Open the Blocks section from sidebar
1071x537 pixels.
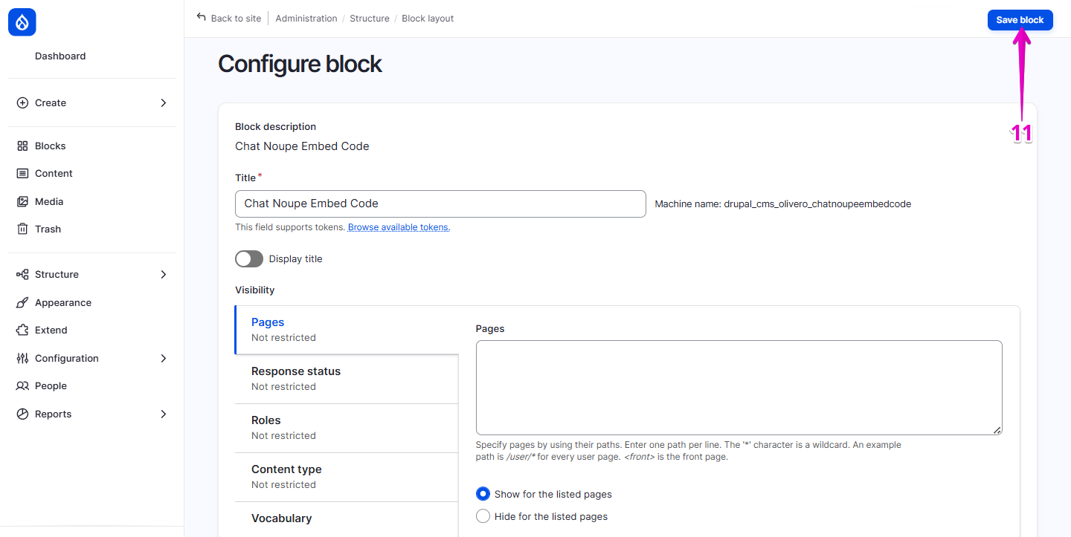(x=22, y=145)
